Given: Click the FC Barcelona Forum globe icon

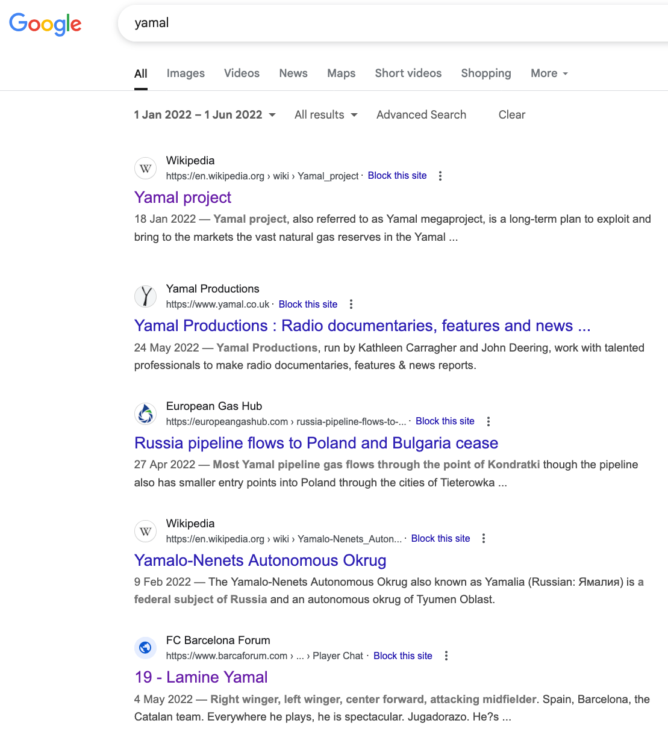Looking at the screenshot, I should pyautogui.click(x=145, y=648).
